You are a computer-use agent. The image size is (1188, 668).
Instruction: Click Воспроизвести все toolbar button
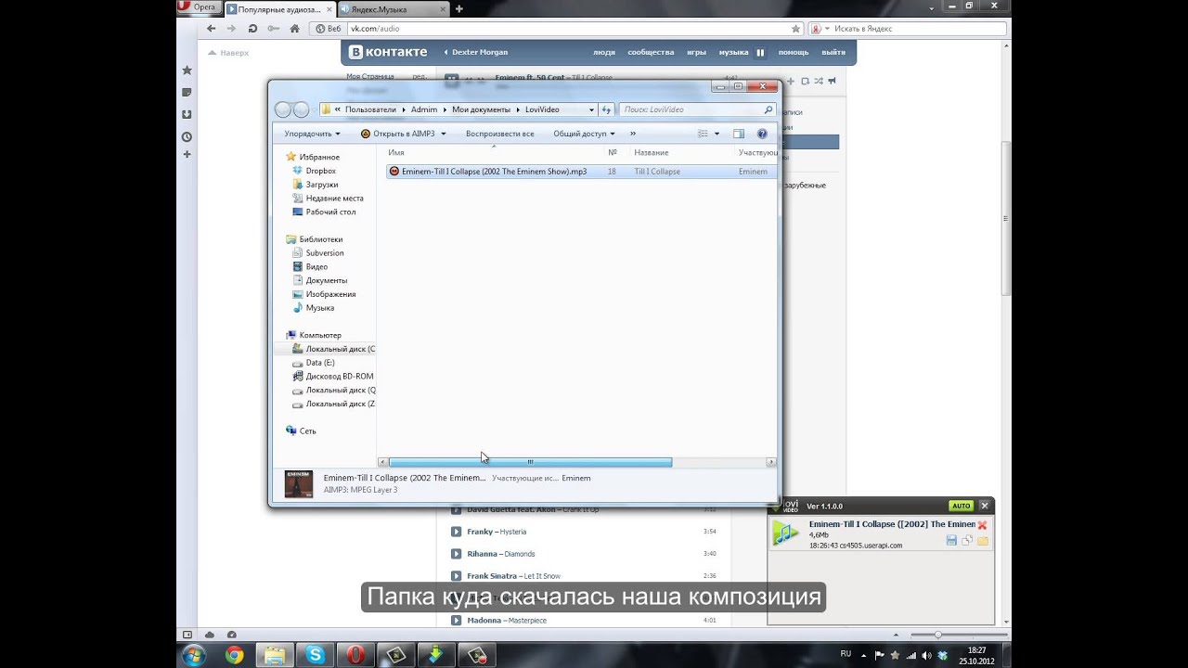coord(499,134)
